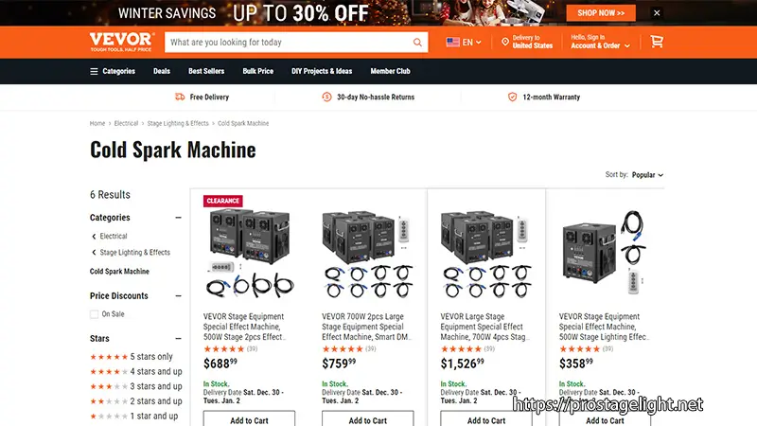Open the EN language dropdown

pyautogui.click(x=464, y=43)
